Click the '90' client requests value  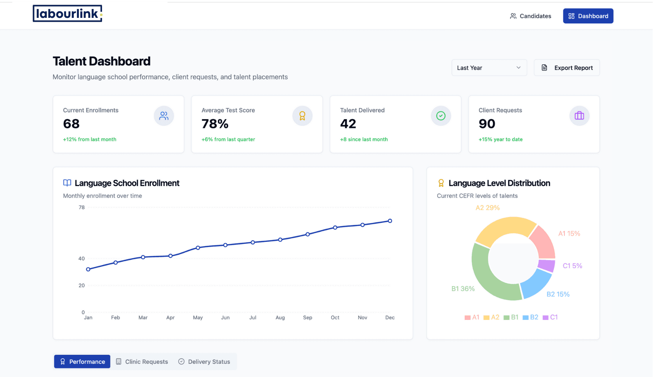(x=487, y=124)
